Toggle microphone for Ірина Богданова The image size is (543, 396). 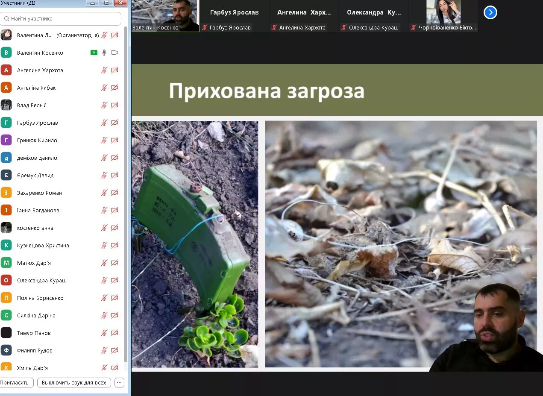pos(104,210)
